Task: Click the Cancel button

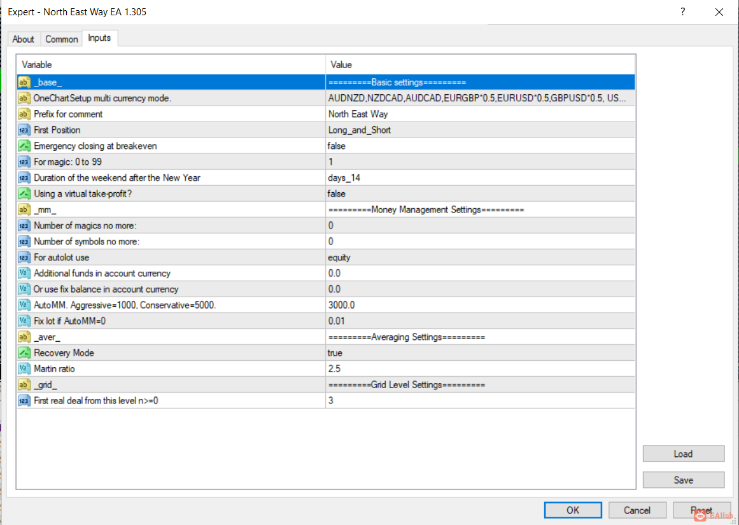Action: (x=637, y=510)
